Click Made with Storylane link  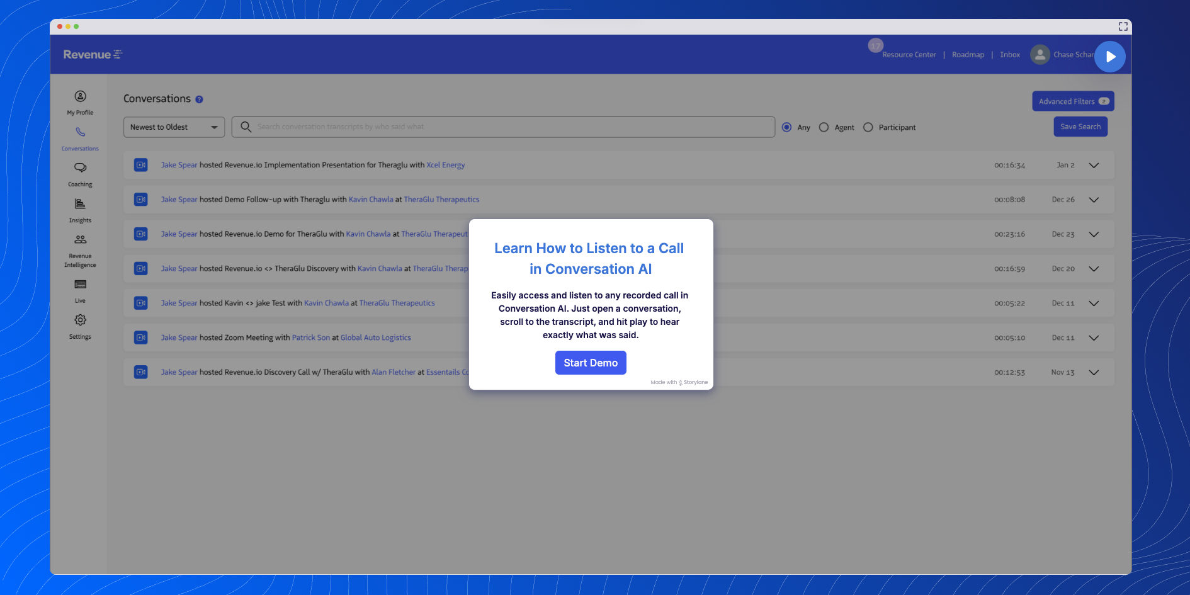point(679,382)
